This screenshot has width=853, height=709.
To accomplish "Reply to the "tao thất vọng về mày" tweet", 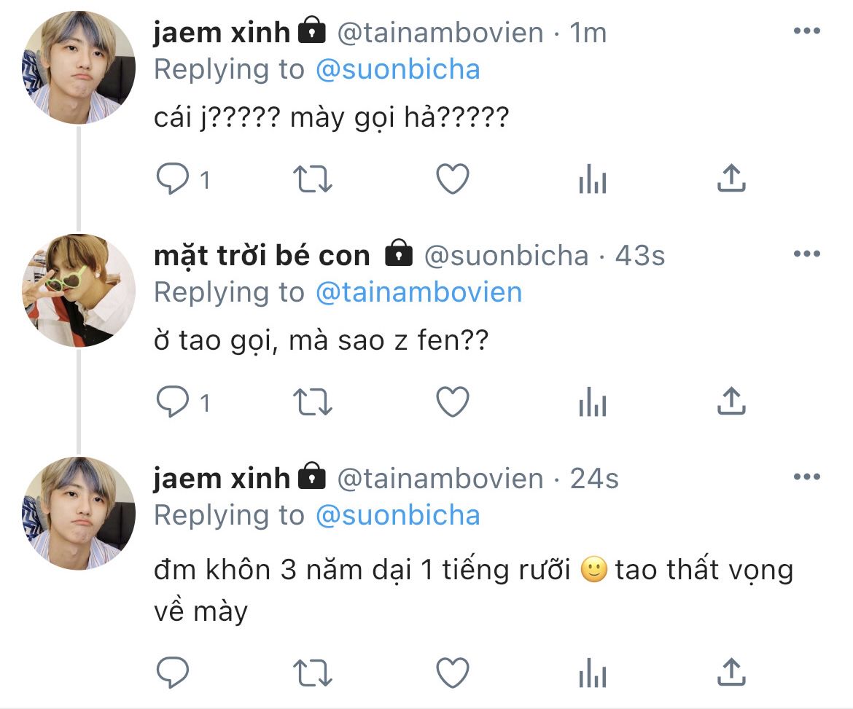I will coord(173,673).
